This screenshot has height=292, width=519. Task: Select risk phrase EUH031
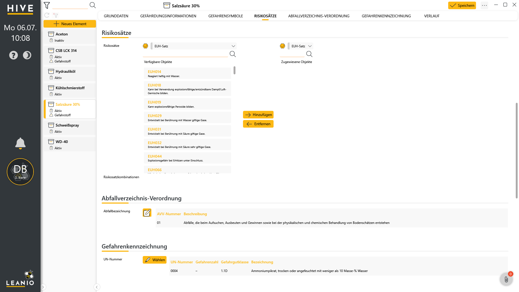point(187,131)
